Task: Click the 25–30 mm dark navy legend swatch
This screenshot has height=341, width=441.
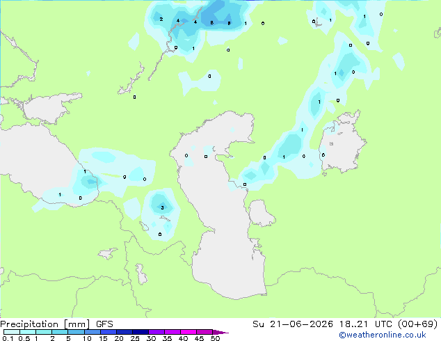Action: [x=141, y=332]
